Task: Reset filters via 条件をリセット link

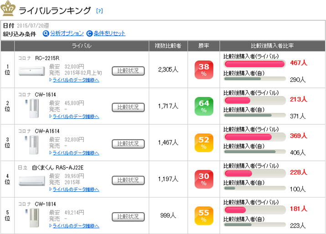Action: [x=109, y=33]
